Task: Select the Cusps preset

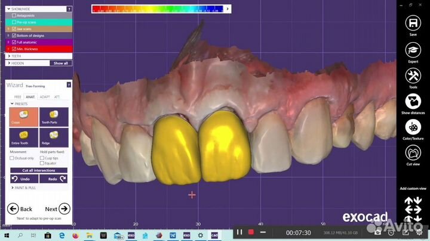Action: (x=23, y=117)
